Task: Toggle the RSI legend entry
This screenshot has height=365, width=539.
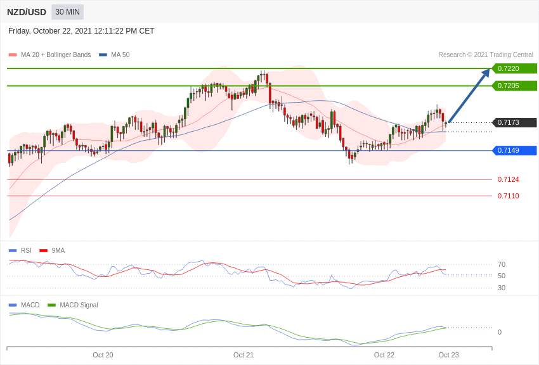Action: [x=25, y=250]
